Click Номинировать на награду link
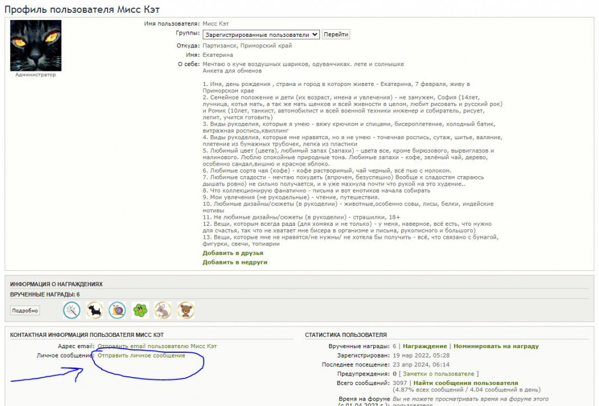599x406 pixels. 496,346
